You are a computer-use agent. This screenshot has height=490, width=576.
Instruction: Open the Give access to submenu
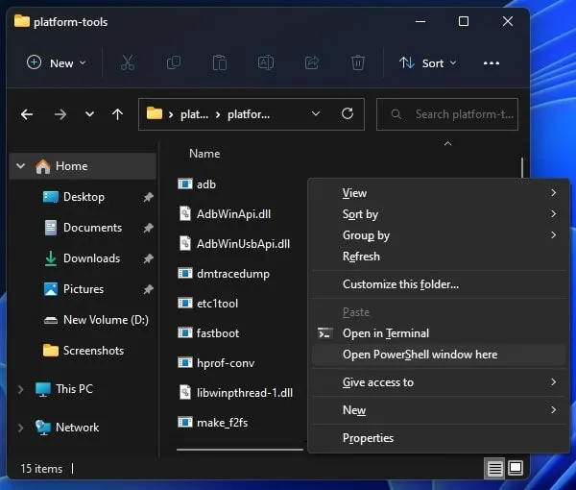(439, 382)
